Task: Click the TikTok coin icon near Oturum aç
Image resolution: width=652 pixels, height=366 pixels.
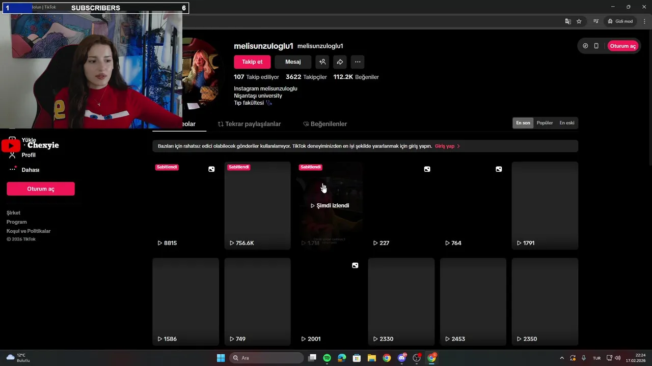Action: coord(585,46)
